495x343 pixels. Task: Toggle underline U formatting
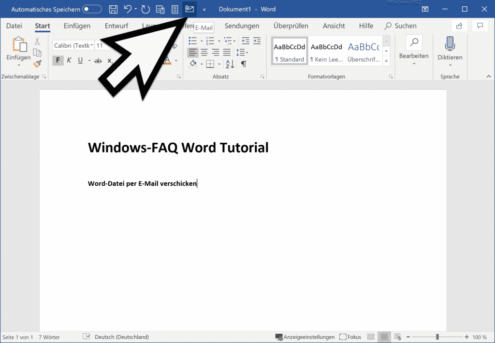81,60
